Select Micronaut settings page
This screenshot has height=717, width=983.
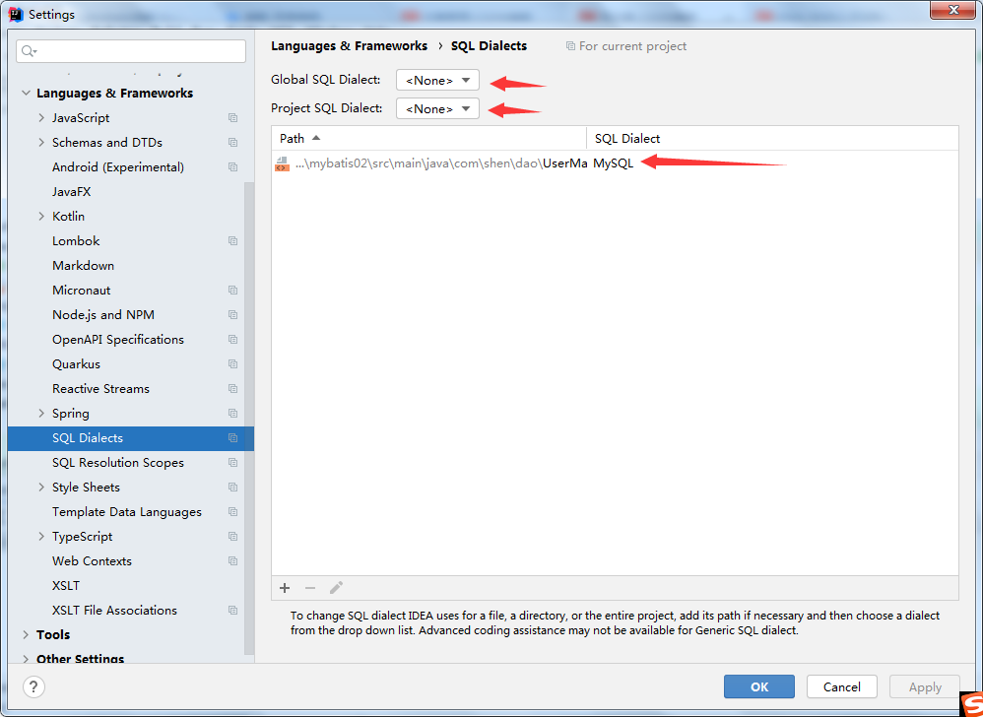(82, 291)
